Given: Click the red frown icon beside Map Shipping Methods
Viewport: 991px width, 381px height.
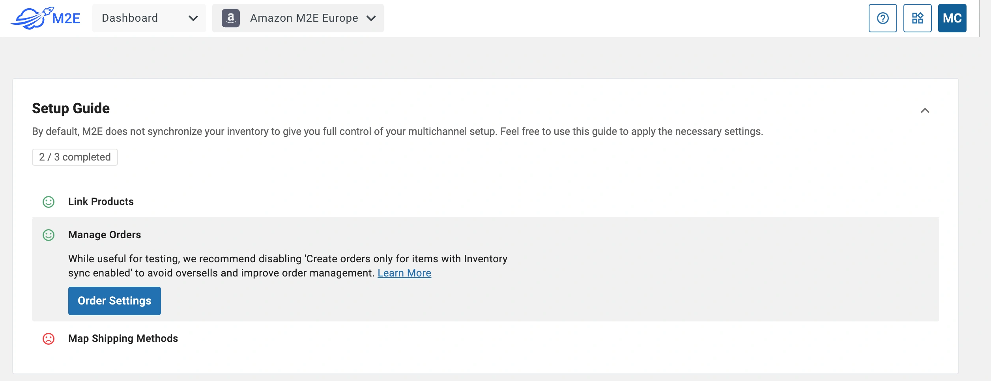Looking at the screenshot, I should click(x=48, y=338).
